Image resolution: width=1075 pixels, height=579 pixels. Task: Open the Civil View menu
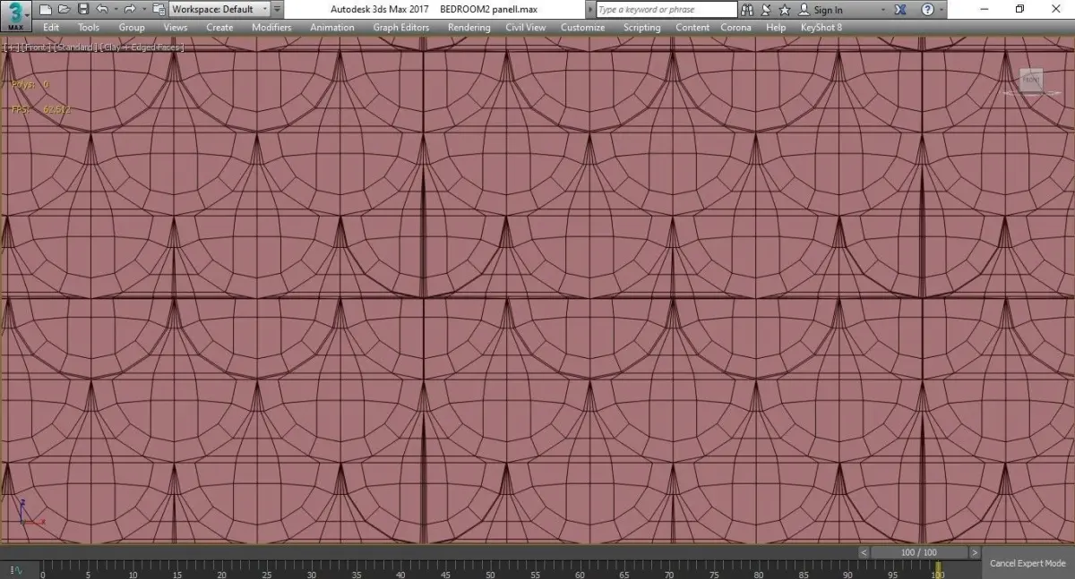tap(526, 28)
